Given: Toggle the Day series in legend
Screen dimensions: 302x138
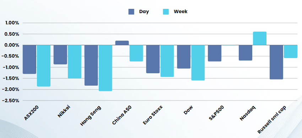Looking at the screenshot, I should point(139,12).
